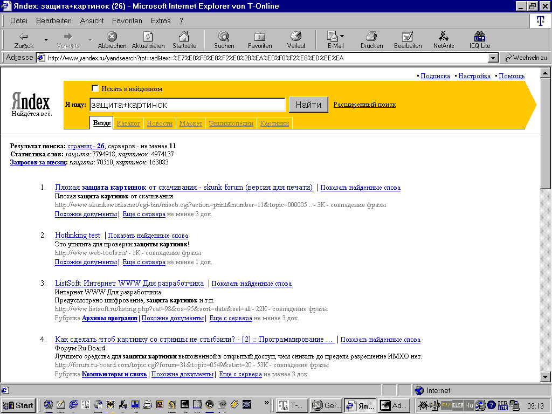This screenshot has height=414, width=552.
Task: Switch to the Картинки tab
Action: tap(274, 123)
